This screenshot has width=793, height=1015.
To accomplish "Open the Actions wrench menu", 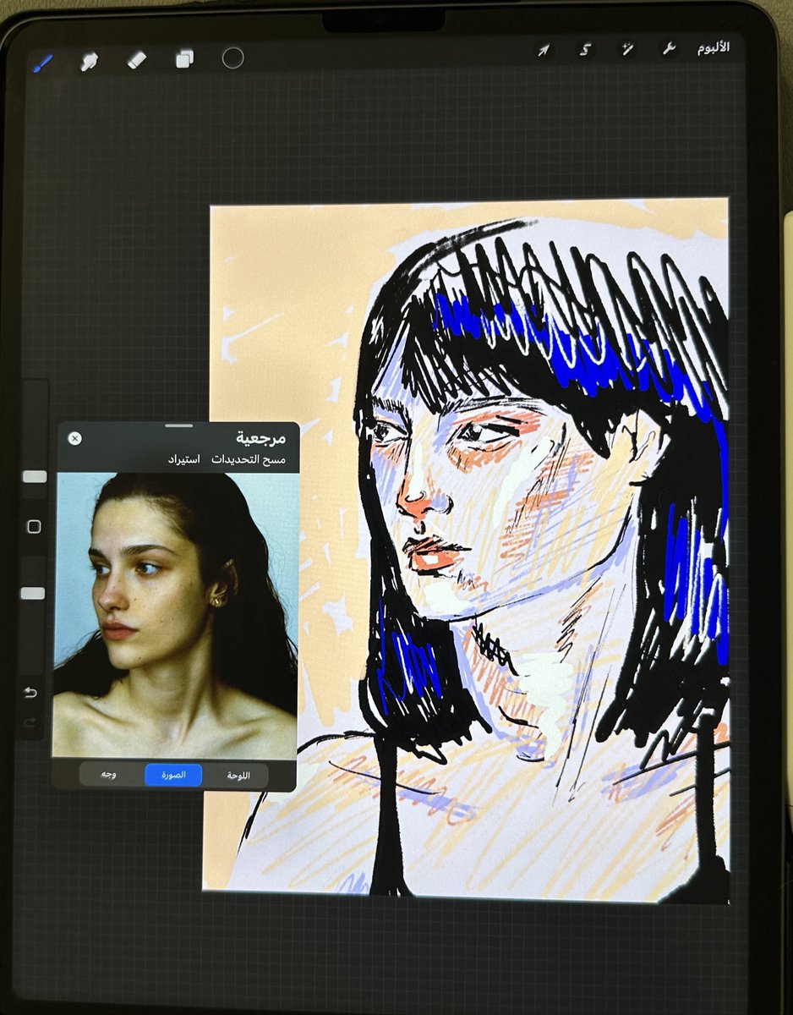I will click(669, 48).
